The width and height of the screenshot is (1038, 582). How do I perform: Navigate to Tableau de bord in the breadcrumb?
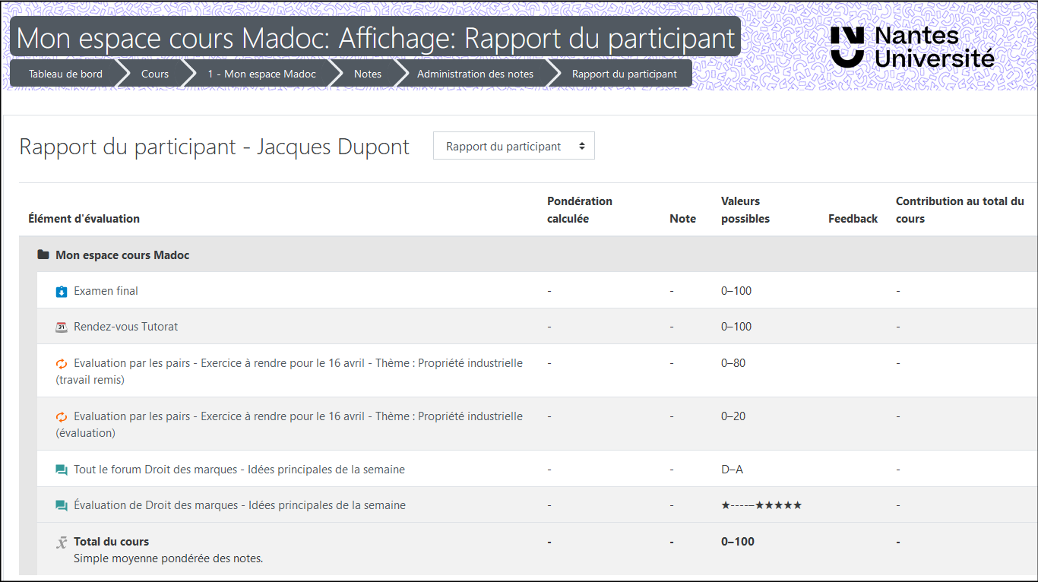(65, 74)
